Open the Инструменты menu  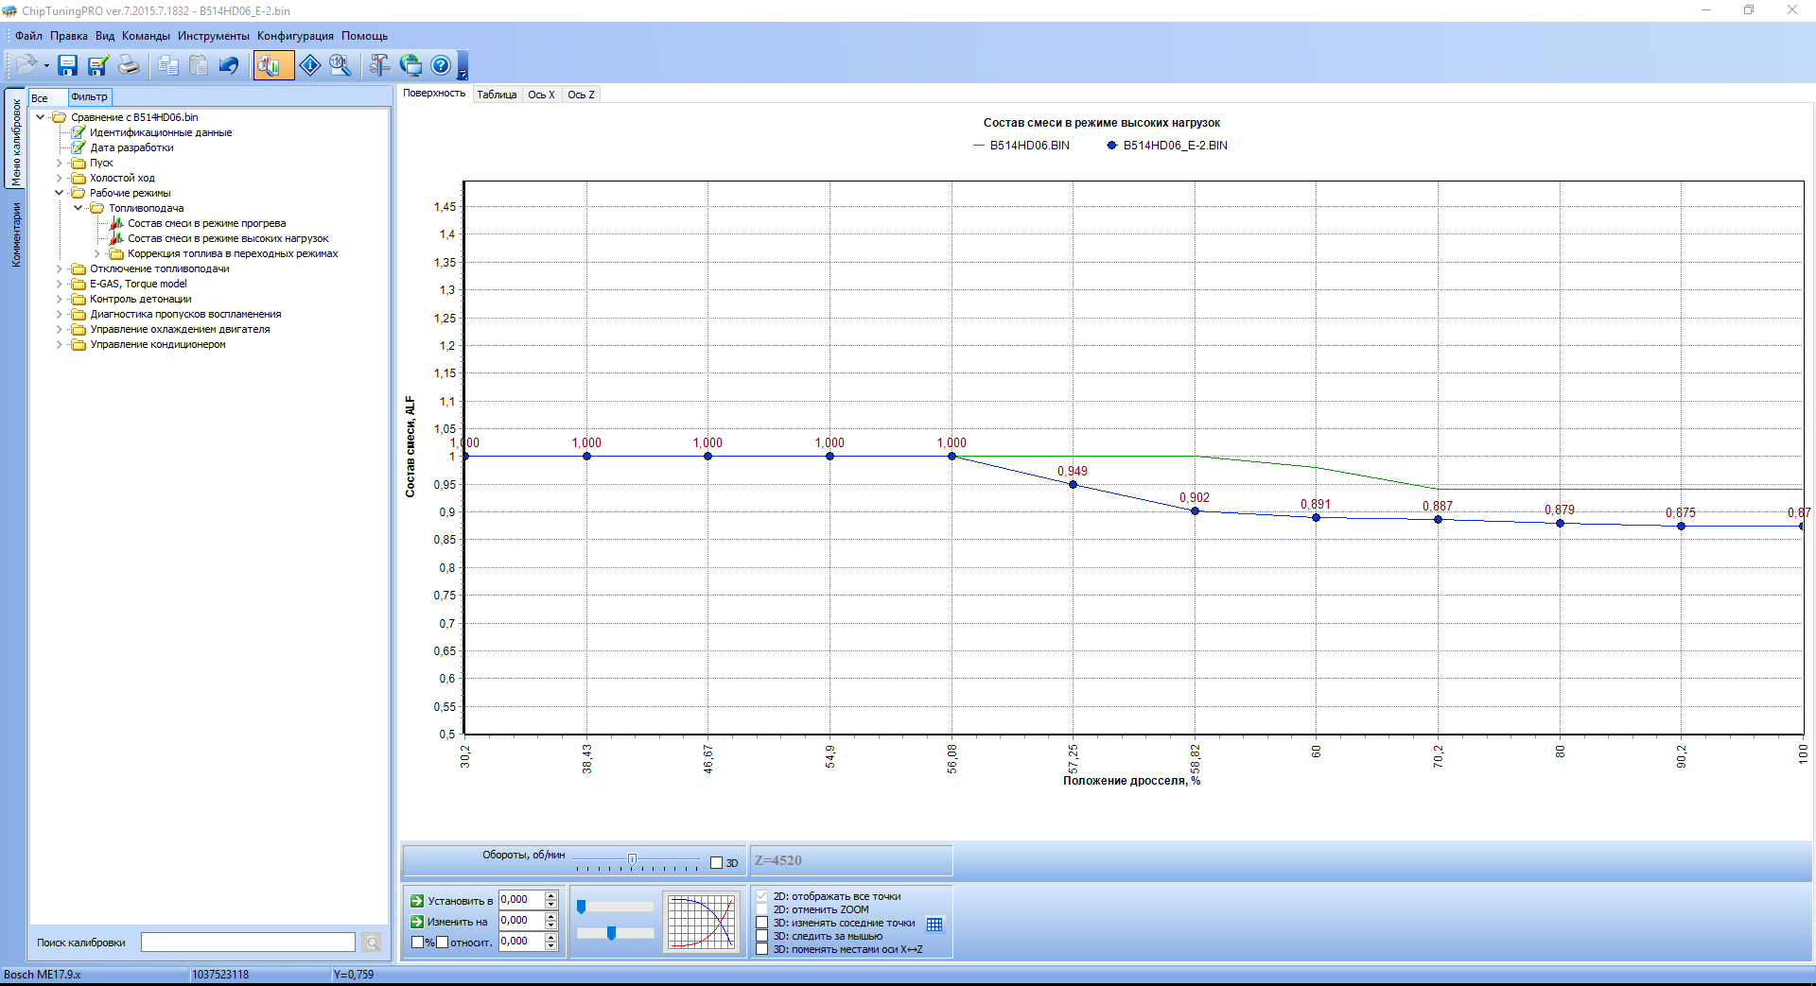click(x=214, y=36)
